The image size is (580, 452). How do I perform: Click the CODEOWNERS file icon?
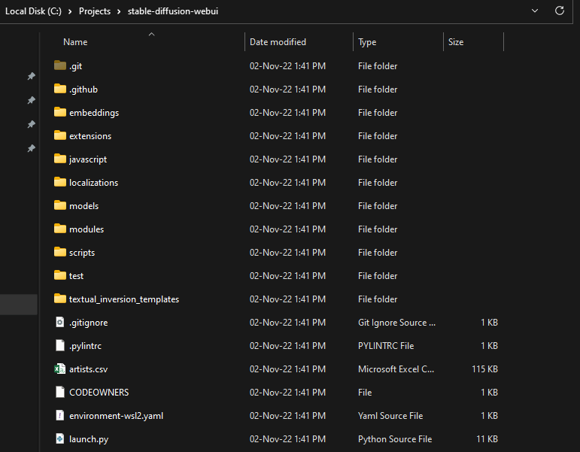pos(60,392)
